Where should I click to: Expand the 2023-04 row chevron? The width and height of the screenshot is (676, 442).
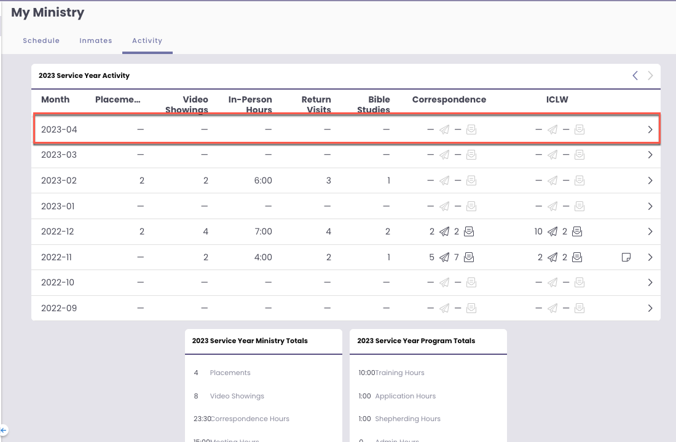click(650, 130)
